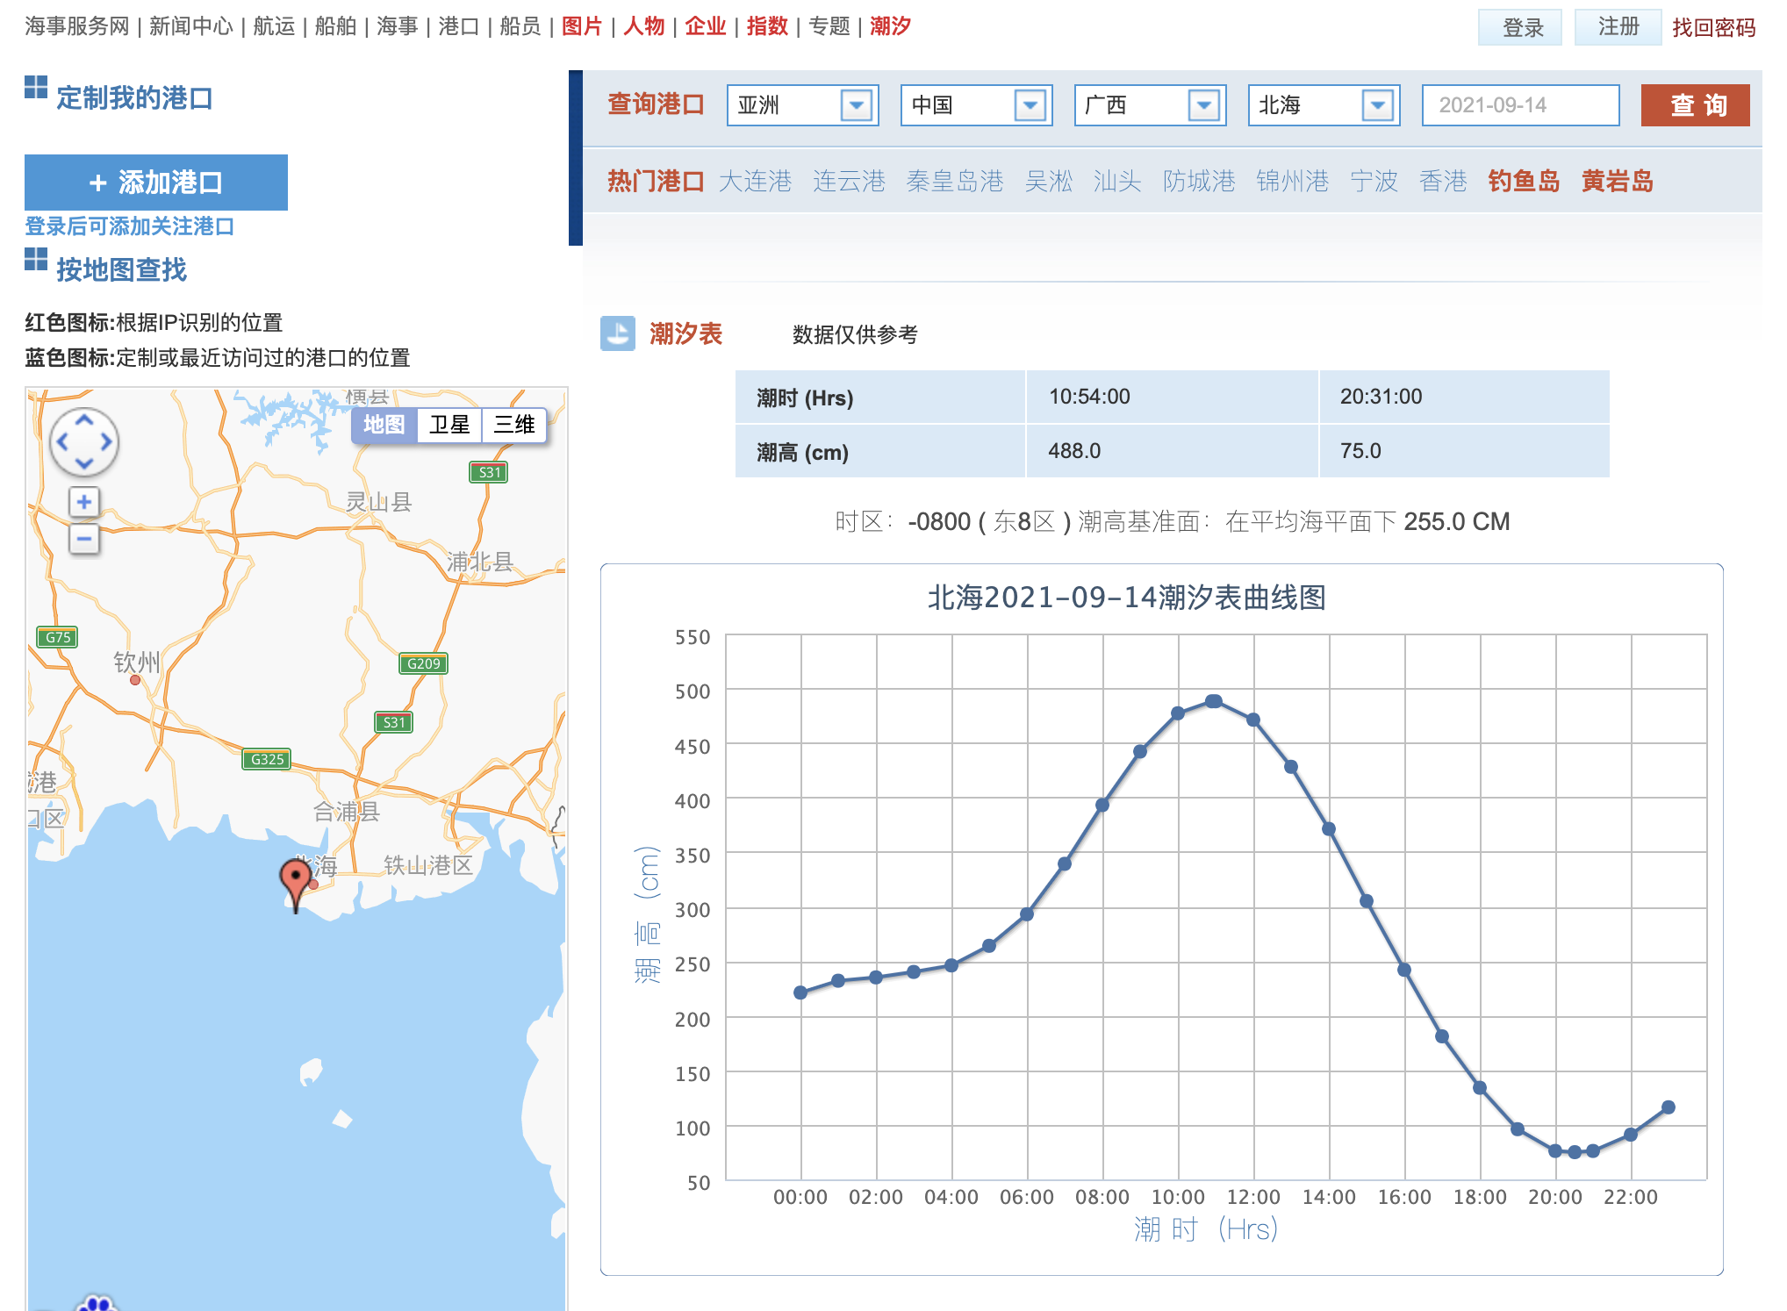Click the map zoom out minus icon
This screenshot has height=1311, width=1787.
pyautogui.click(x=83, y=538)
